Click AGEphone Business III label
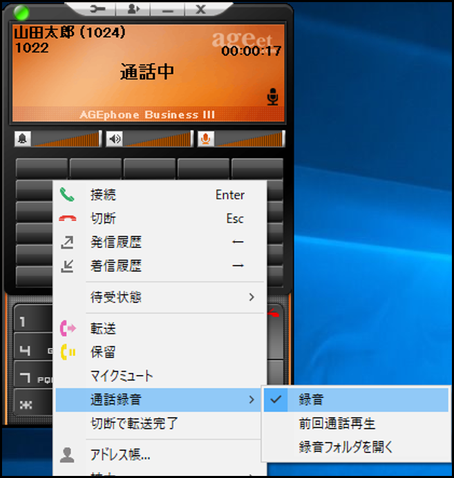 point(147,115)
